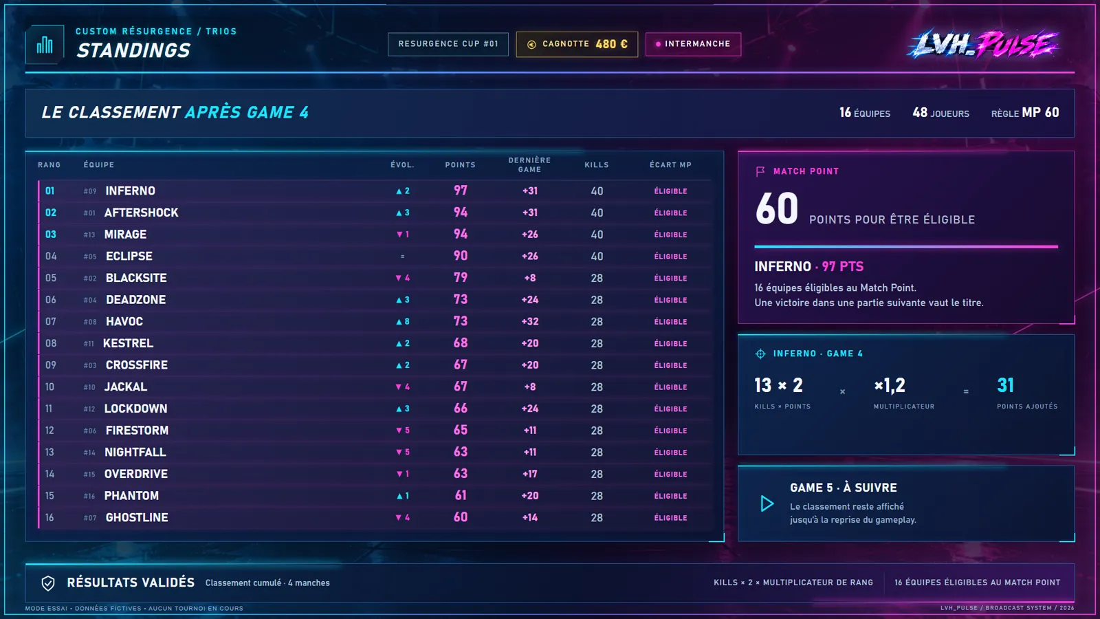Screen dimensions: 1100x619
Task: Click the crosshair icon beside Inferno Game 4
Action: (x=760, y=354)
